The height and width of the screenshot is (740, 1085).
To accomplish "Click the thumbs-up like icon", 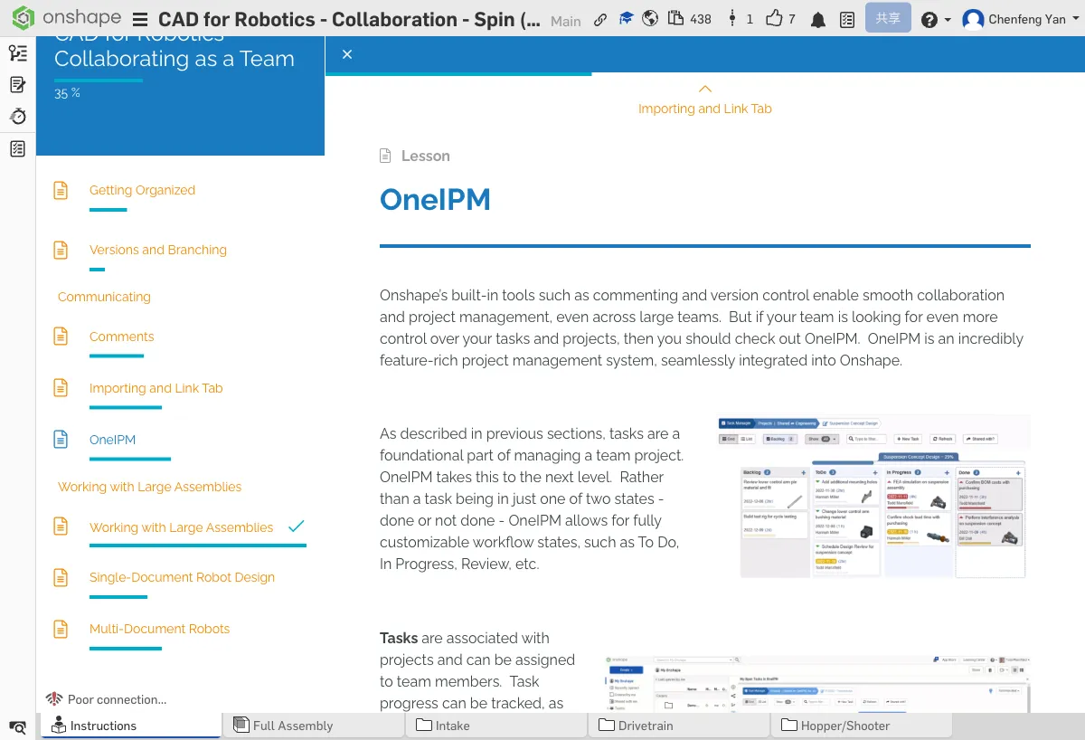I will tap(774, 19).
